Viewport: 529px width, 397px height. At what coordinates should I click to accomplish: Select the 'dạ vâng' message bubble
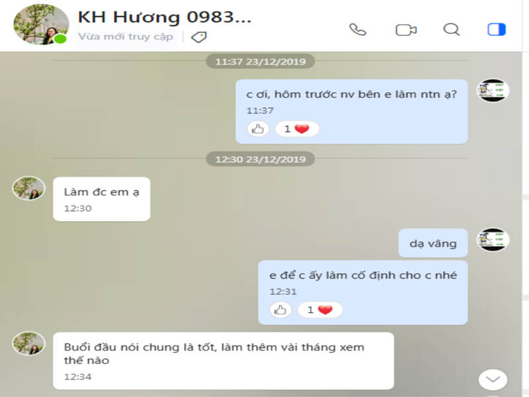(x=433, y=243)
